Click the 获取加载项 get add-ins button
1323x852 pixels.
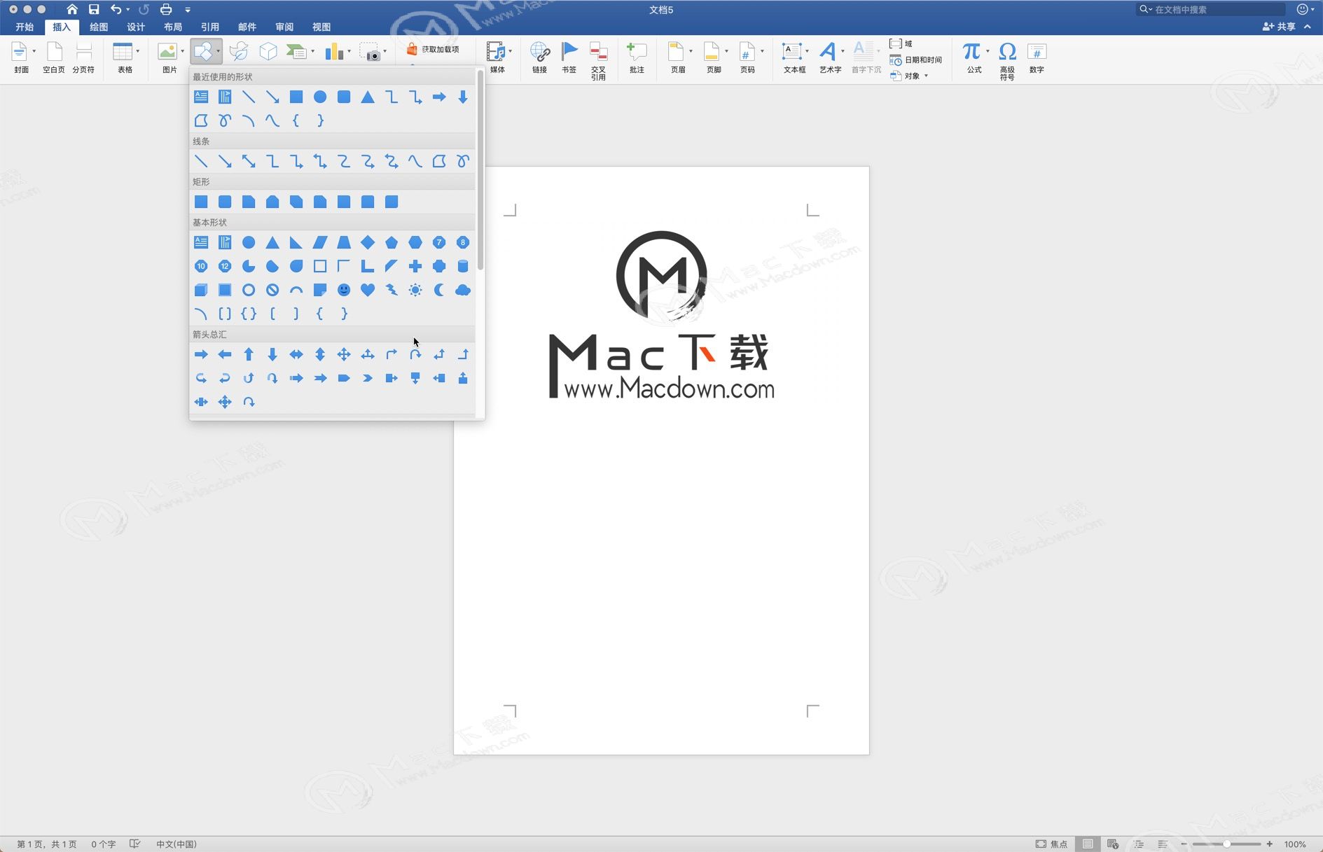pos(433,49)
